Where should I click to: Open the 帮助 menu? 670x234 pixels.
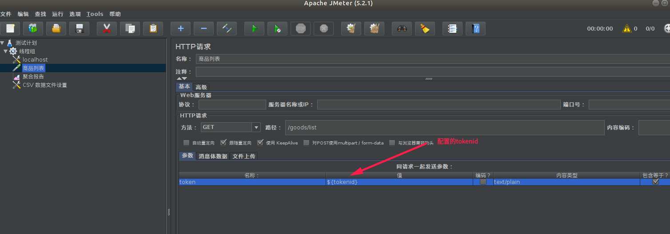click(x=115, y=14)
